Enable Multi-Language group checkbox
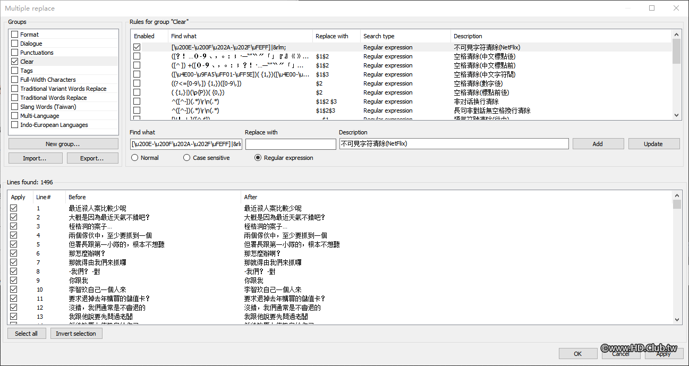This screenshot has height=366, width=689. click(x=15, y=116)
